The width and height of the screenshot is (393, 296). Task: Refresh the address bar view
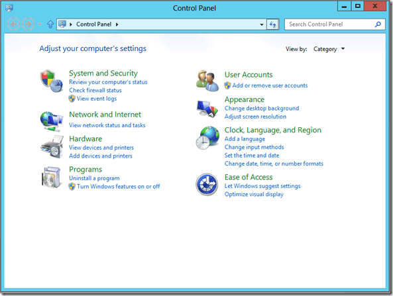tap(272, 25)
